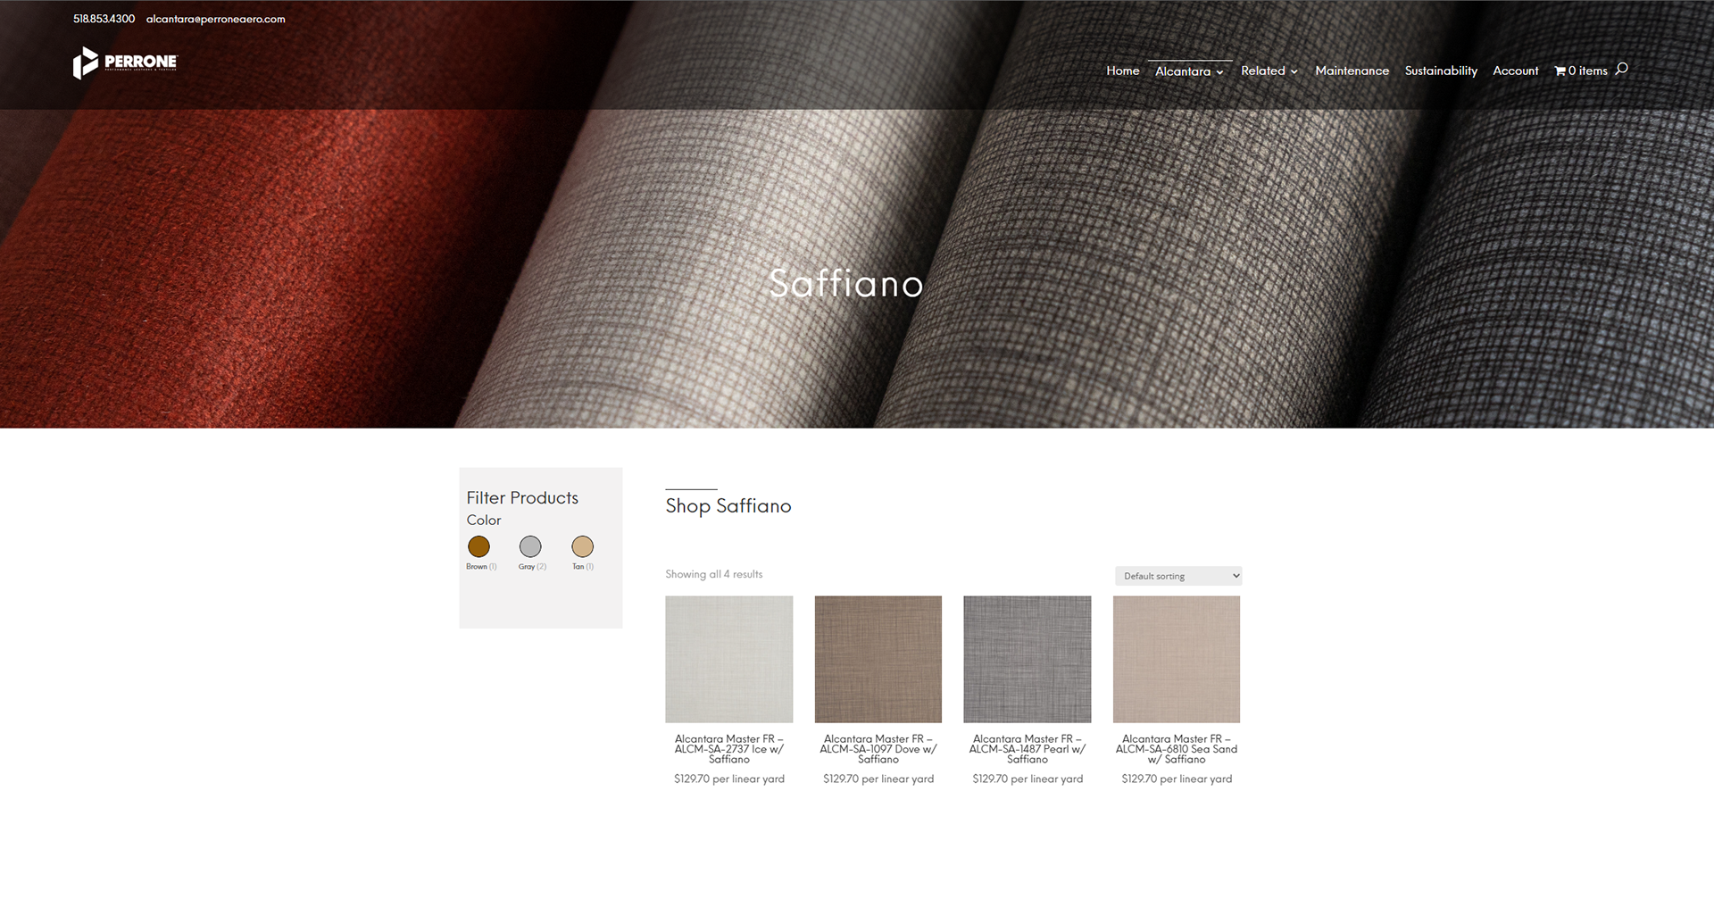Open the Default sorting dropdown
1714x916 pixels.
[x=1177, y=576]
